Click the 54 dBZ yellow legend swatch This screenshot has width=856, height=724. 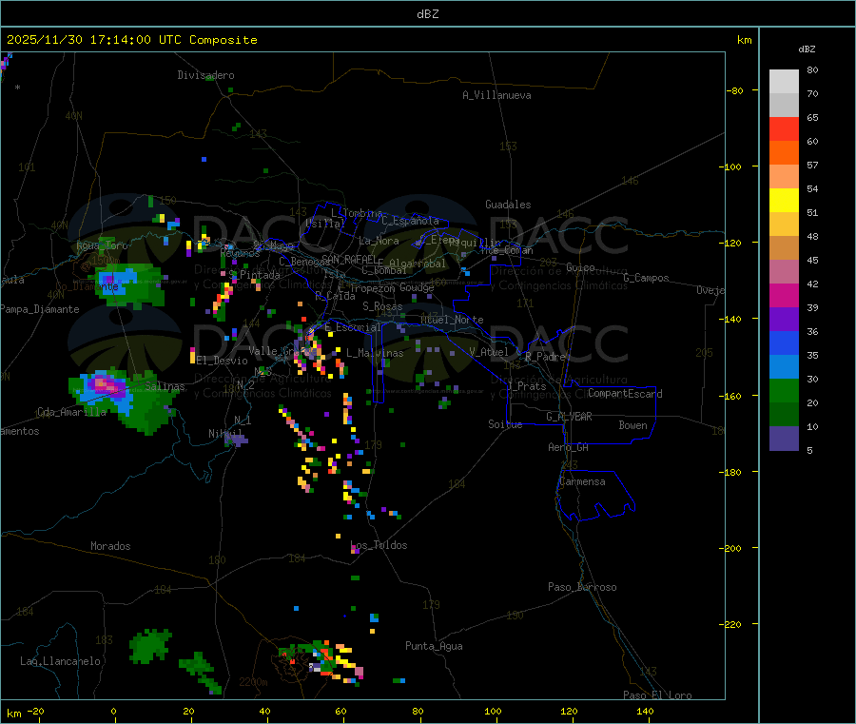tap(784, 201)
